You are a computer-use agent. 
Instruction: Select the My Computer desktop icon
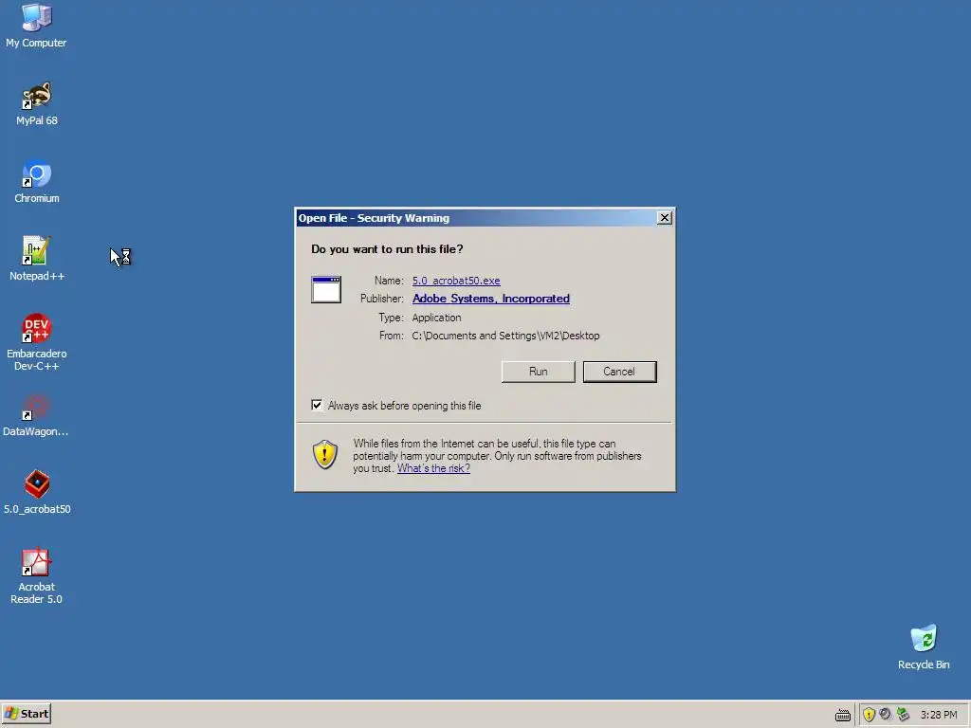(x=37, y=26)
